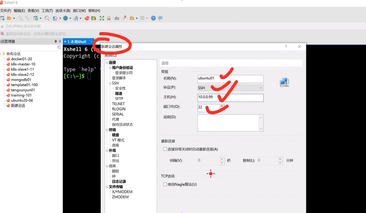Image resolution: width=366 pixels, height=213 pixels.
Task: Click the keyboard mapping icon in toolbar
Action: 117,18
